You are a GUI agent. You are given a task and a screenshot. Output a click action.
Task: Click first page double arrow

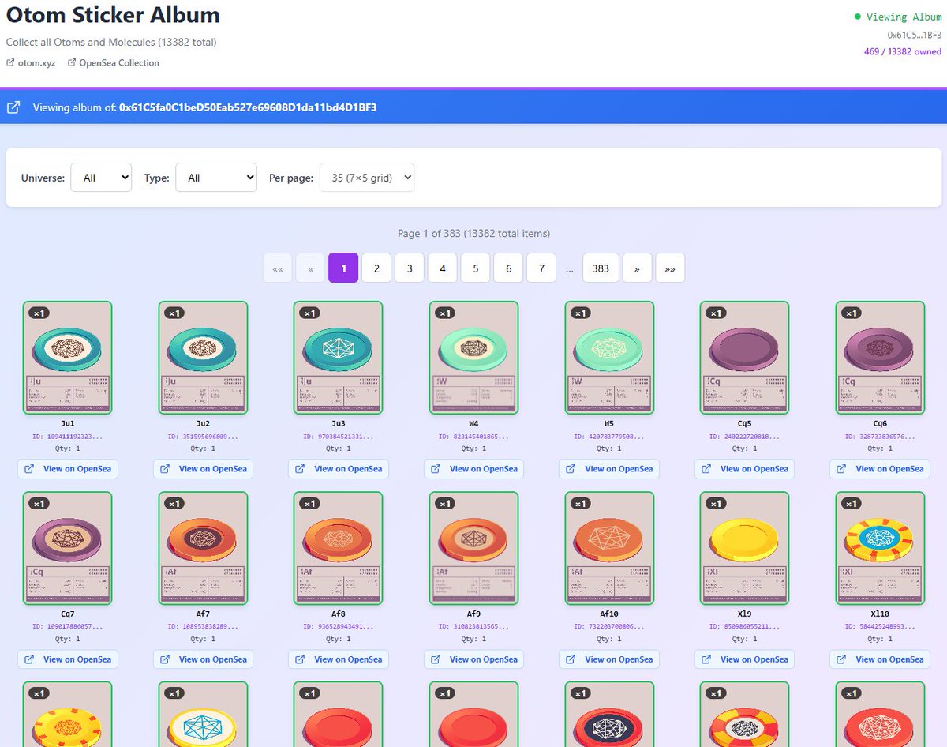click(278, 268)
